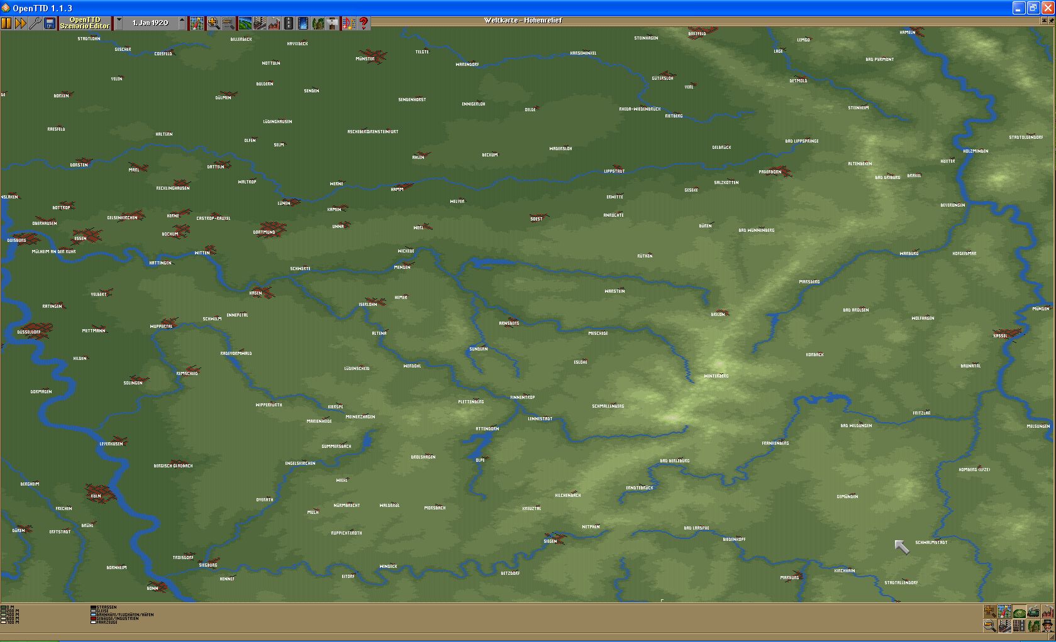Toggle fast forward mode
This screenshot has height=642, width=1056.
click(20, 23)
